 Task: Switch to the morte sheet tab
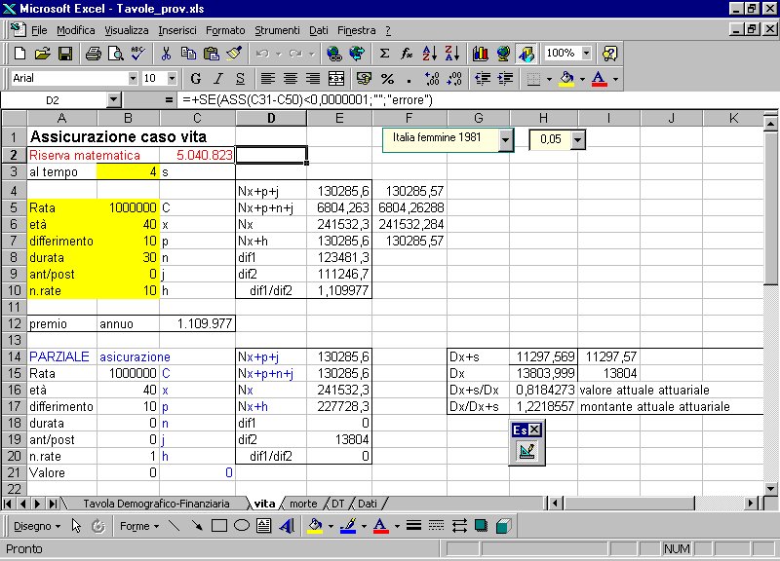click(x=303, y=504)
